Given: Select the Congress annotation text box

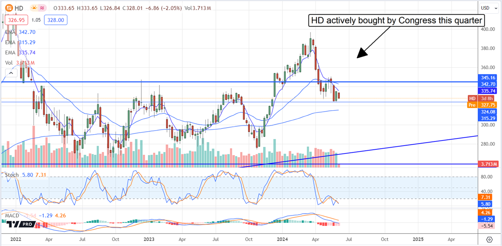Looking at the screenshot, I should (x=397, y=20).
